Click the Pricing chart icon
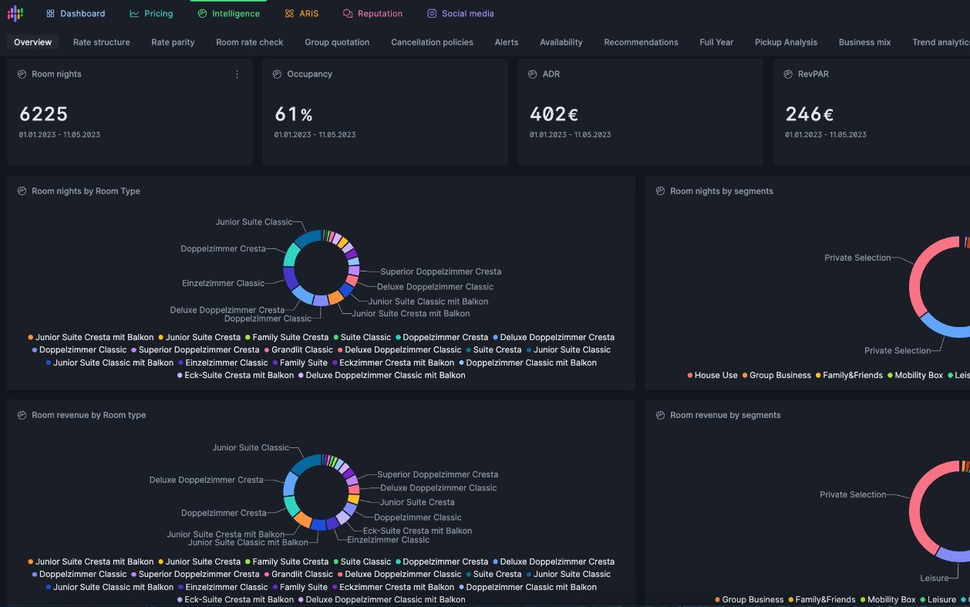The image size is (970, 607). [134, 14]
